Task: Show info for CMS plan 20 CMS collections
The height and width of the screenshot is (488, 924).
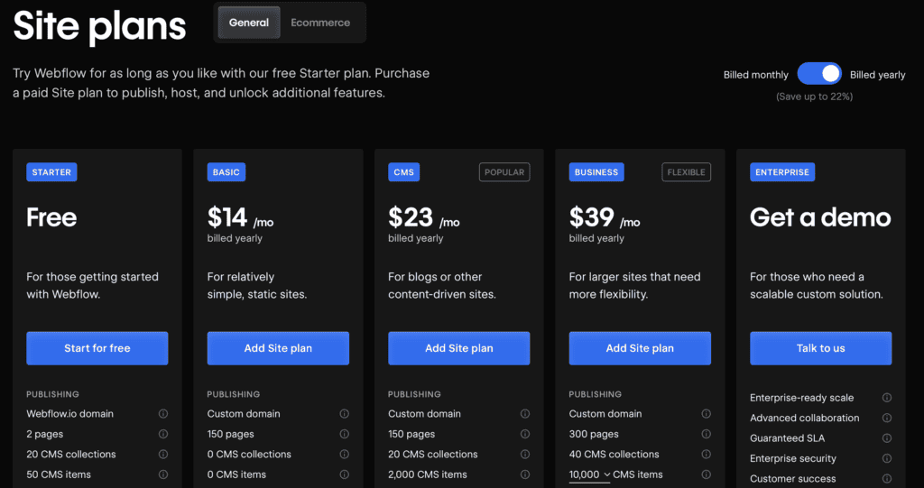Action: 525,455
